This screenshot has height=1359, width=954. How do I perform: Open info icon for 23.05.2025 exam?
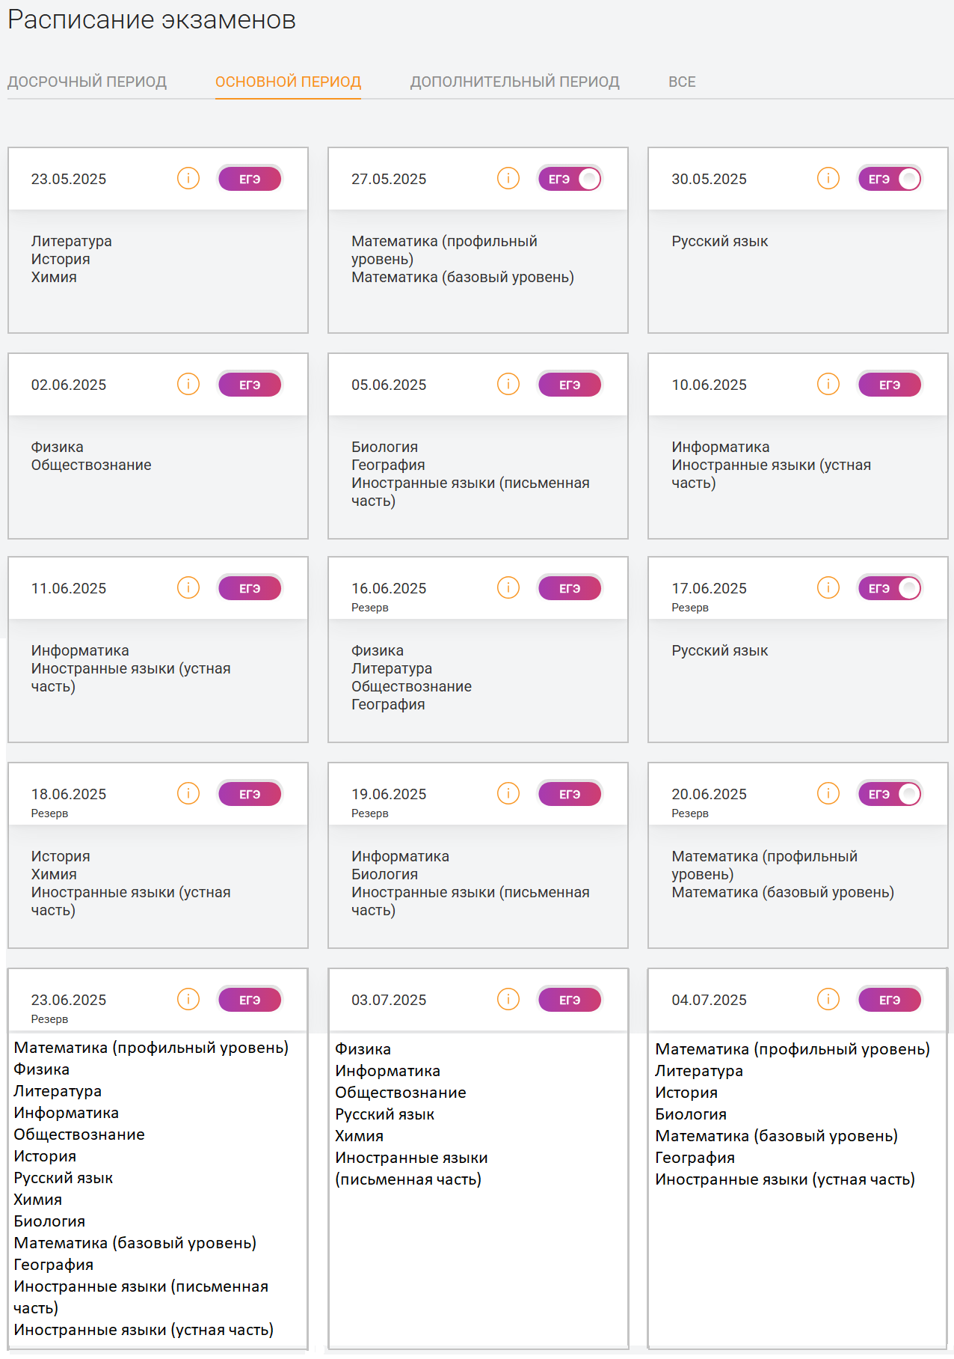tap(188, 179)
